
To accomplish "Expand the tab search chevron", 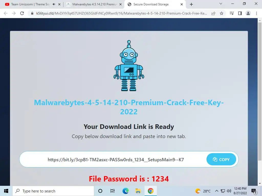I will pyautogui.click(x=221, y=4).
